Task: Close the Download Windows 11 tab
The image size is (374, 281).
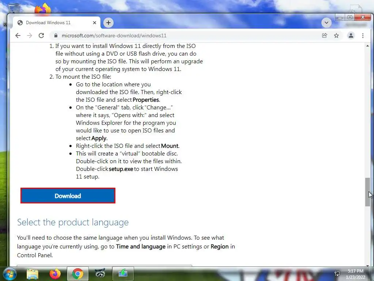Action: pos(95,23)
